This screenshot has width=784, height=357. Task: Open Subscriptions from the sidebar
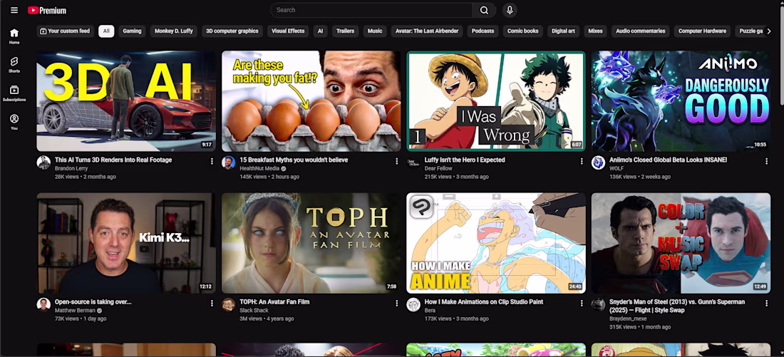(x=14, y=93)
